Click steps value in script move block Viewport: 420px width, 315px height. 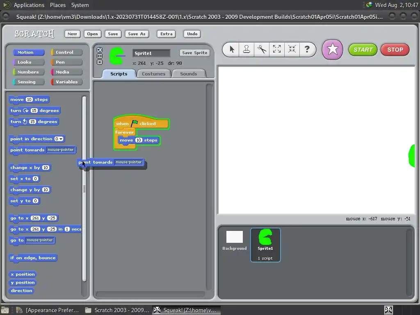(x=139, y=140)
